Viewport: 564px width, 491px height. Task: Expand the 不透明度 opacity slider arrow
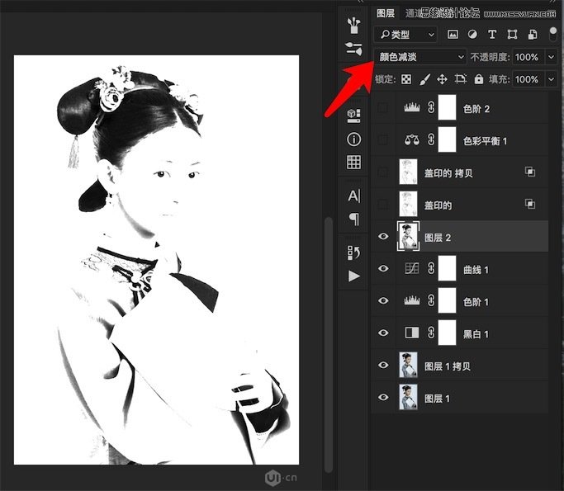coord(552,57)
